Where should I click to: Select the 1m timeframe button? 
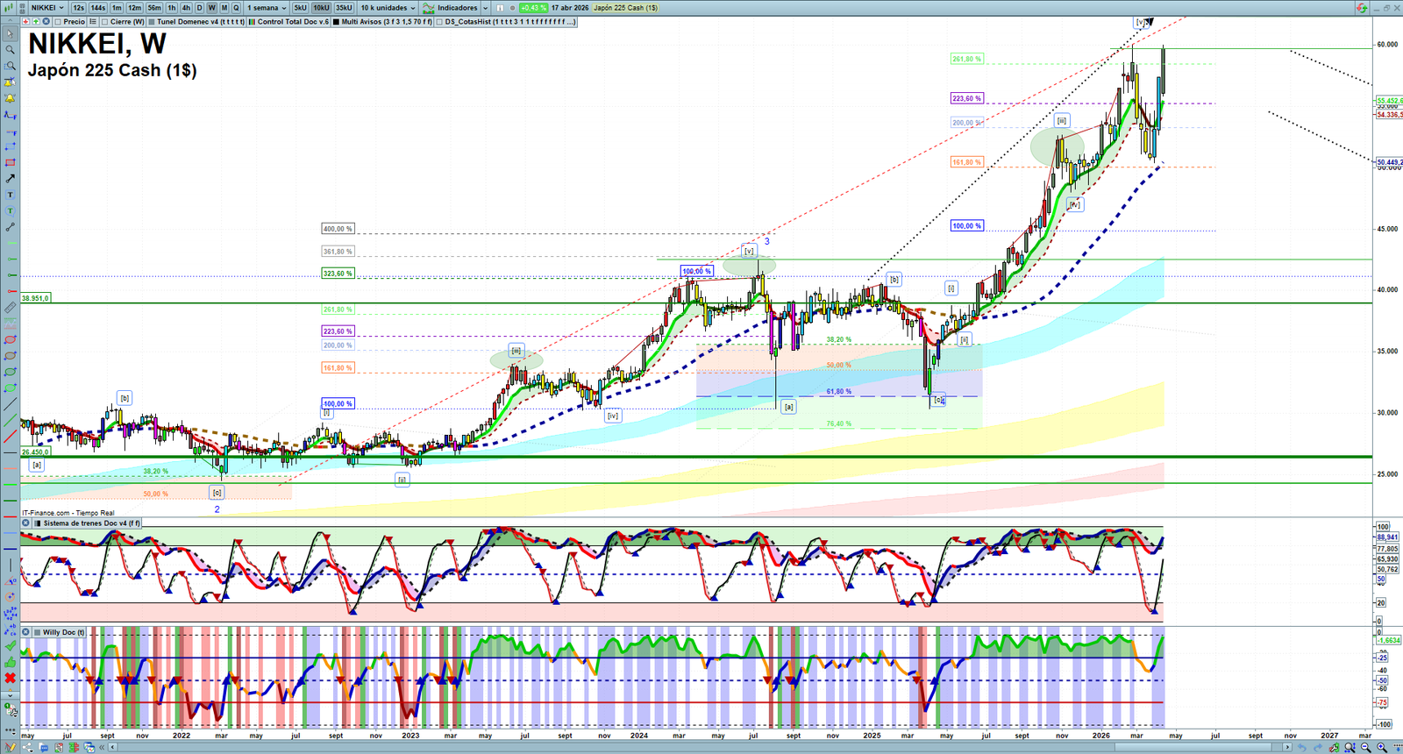click(x=117, y=8)
